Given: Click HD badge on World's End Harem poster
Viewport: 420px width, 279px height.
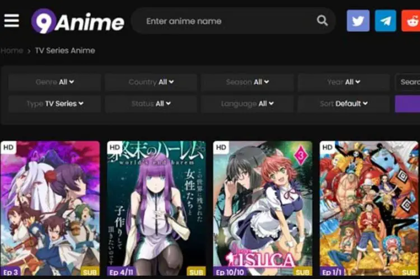Looking at the screenshot, I should (x=115, y=148).
